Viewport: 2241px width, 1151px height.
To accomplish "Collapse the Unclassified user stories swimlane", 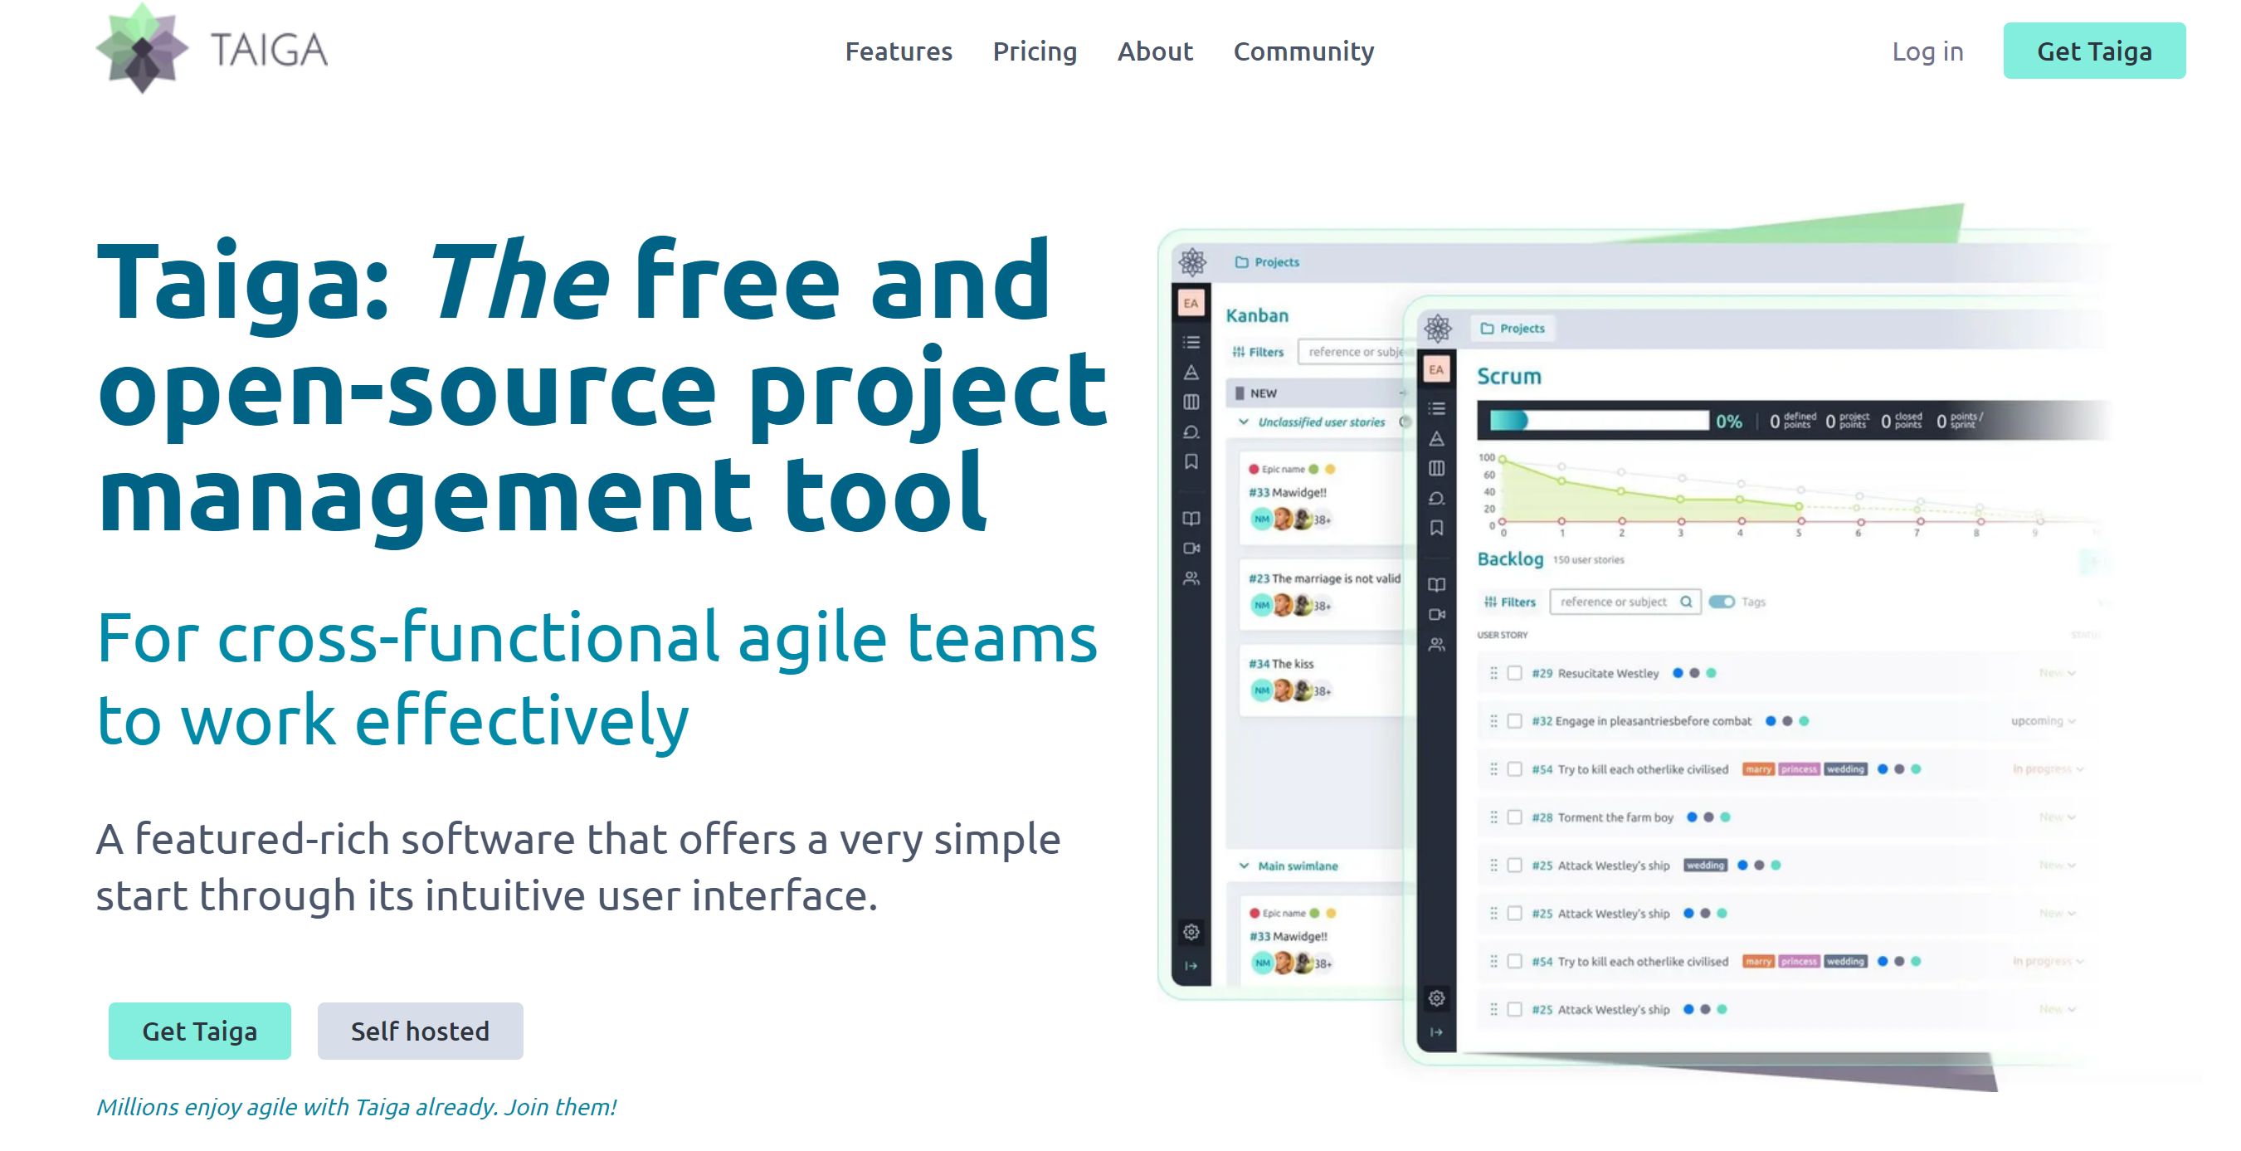I will [x=1243, y=422].
